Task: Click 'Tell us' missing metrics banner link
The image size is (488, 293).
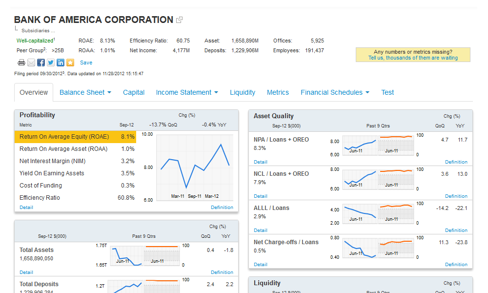Action: pos(413,58)
